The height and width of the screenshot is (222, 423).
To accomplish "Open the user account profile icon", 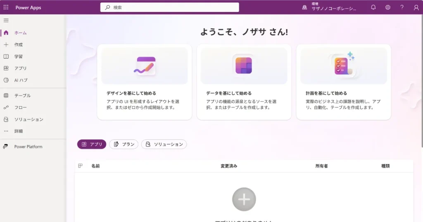I will click(416, 7).
